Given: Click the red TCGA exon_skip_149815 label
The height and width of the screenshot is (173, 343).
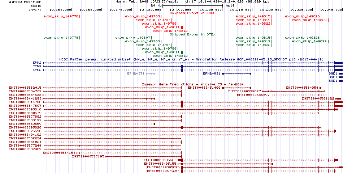Looking at the screenshot, I should point(253,16).
